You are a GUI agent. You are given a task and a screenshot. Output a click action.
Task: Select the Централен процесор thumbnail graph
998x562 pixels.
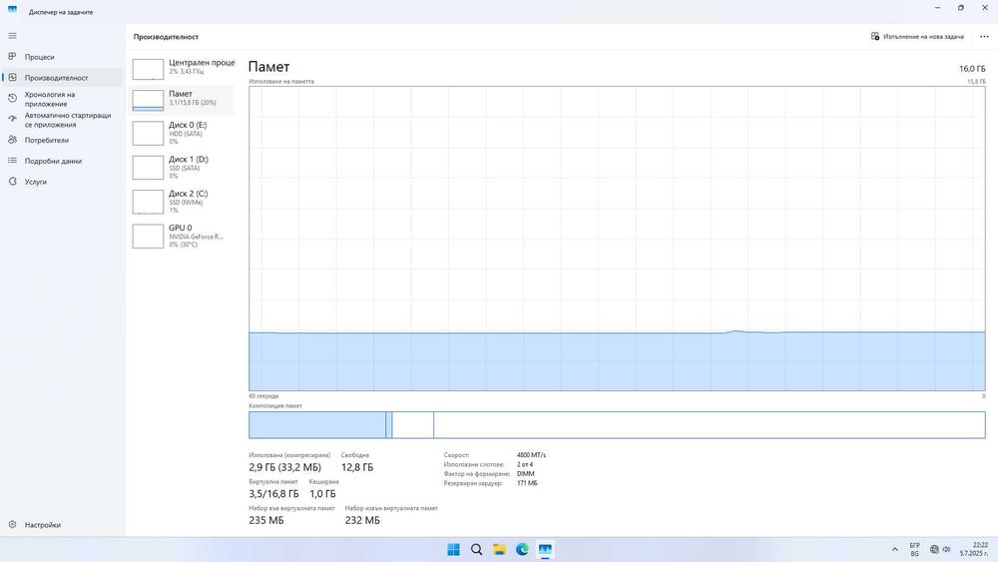[148, 69]
